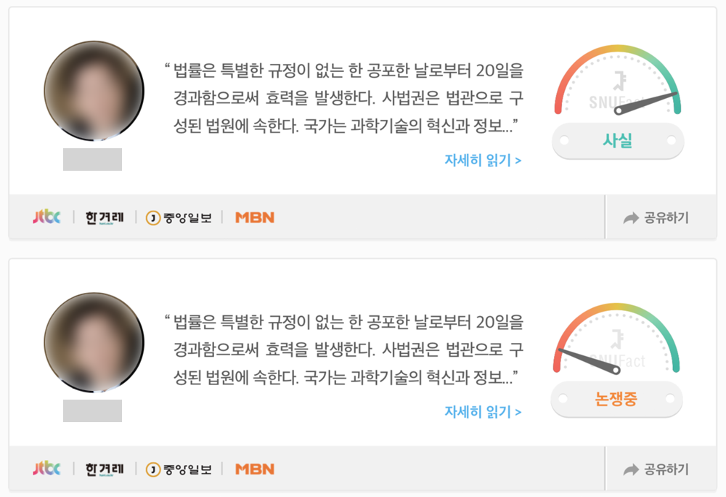The image size is (726, 497).
Task: Click the JTBC logo in the first card
Action: tap(46, 217)
